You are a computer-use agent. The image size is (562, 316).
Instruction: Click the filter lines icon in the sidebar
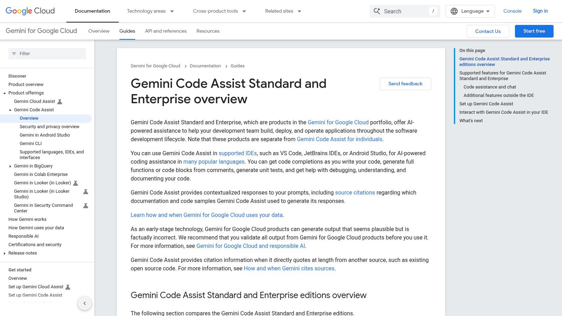click(x=14, y=54)
